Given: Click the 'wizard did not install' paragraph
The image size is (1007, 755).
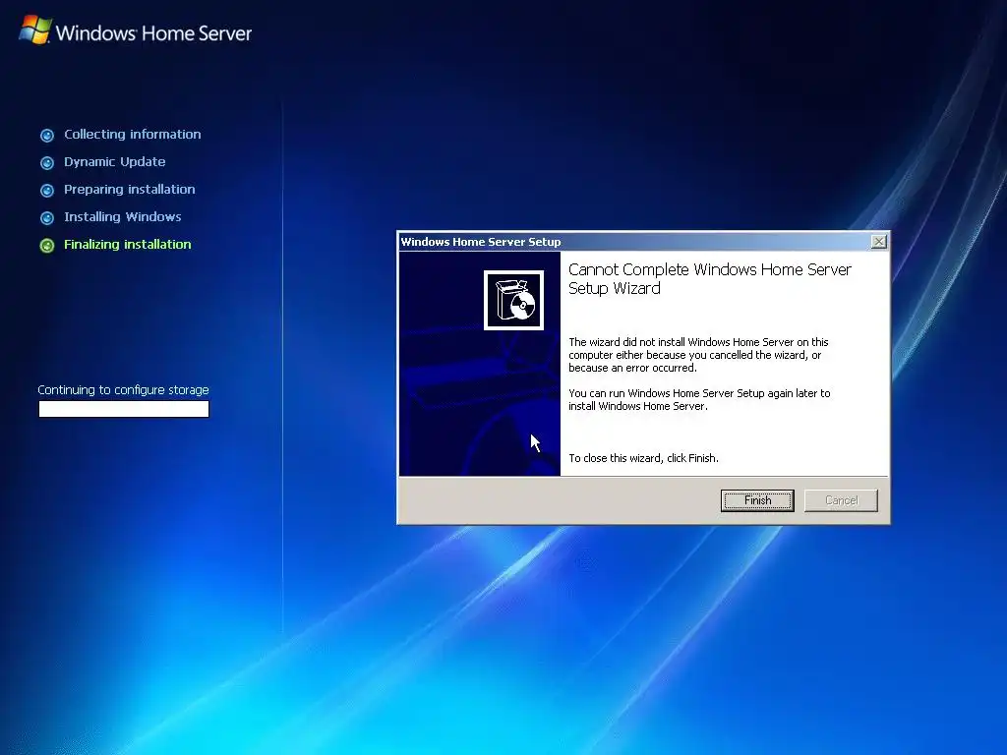Looking at the screenshot, I should (698, 355).
